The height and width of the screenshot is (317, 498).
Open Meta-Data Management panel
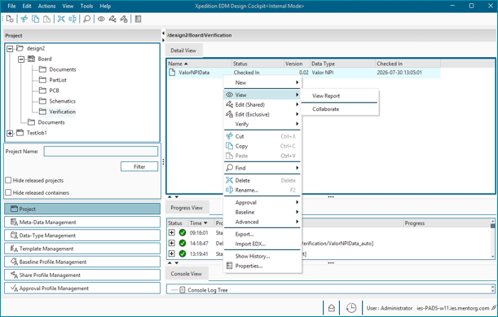[82, 222]
